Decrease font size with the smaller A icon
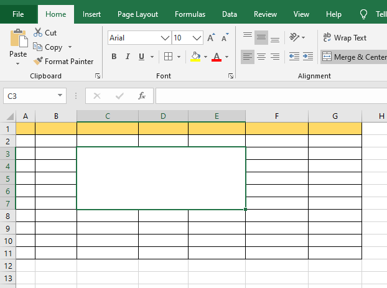The width and height of the screenshot is (387, 288). (x=223, y=38)
